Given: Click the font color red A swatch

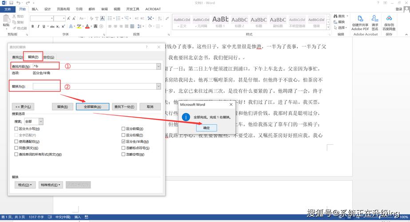Looking at the screenshot, I should tap(87, 26).
